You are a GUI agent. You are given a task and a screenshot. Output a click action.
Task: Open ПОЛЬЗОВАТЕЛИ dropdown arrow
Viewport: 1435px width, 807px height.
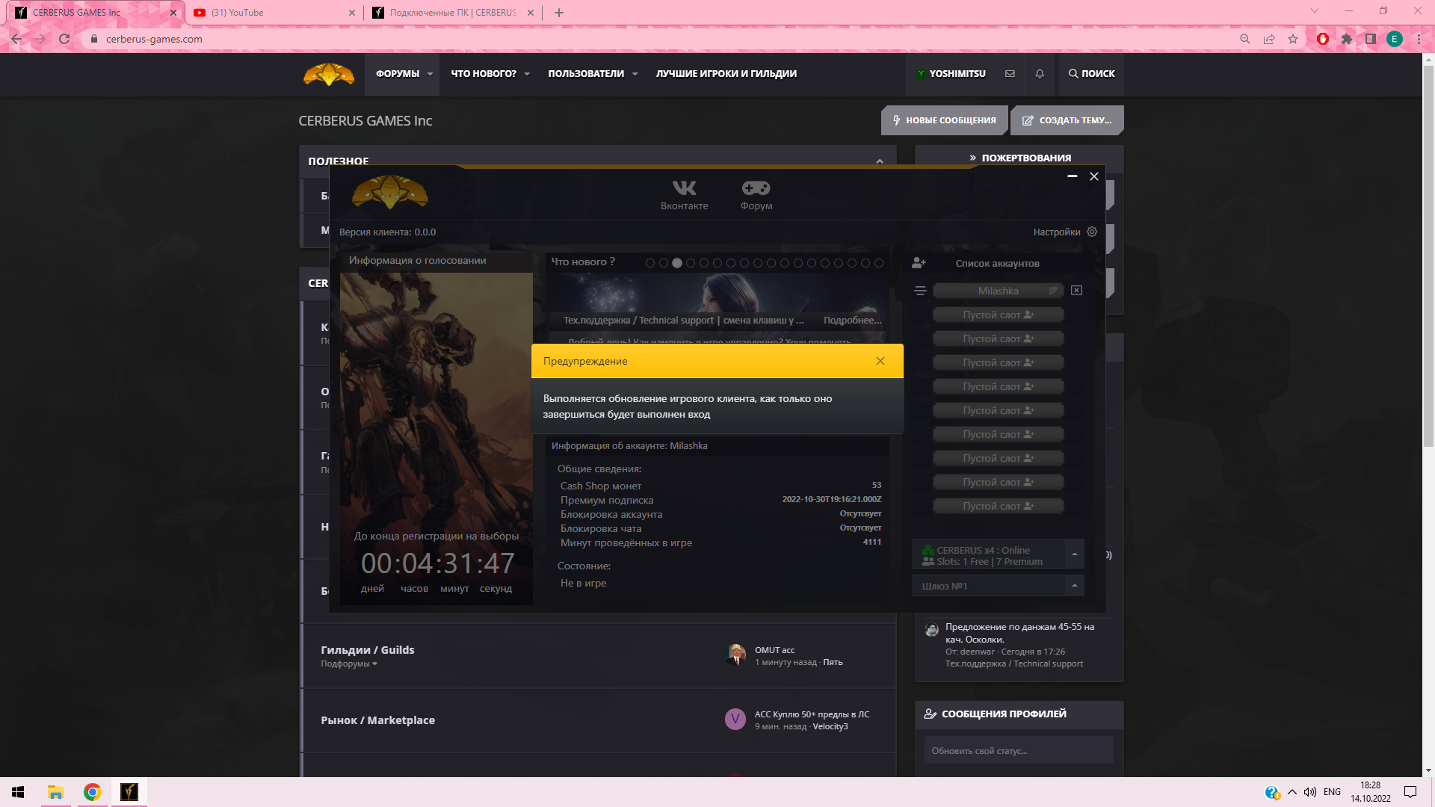tap(635, 74)
